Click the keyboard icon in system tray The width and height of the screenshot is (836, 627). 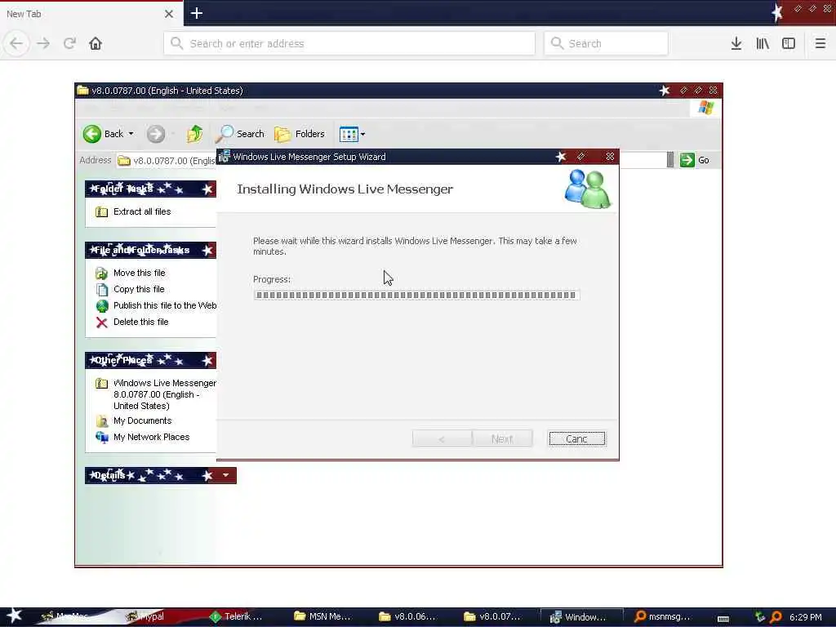point(723,618)
